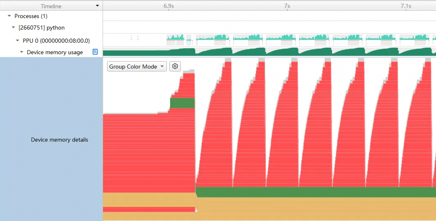
Task: Collapse the Processes (1) tree node
Action: pyautogui.click(x=9, y=16)
